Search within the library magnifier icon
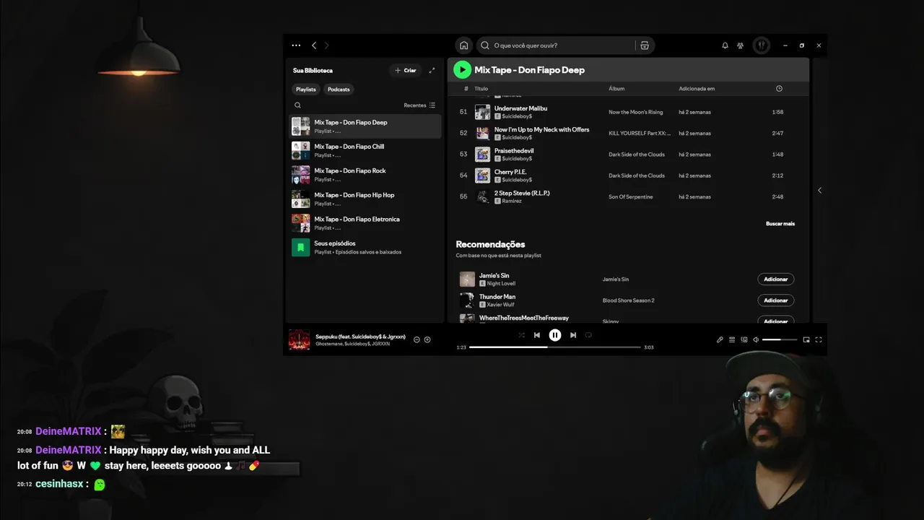 [x=297, y=105]
